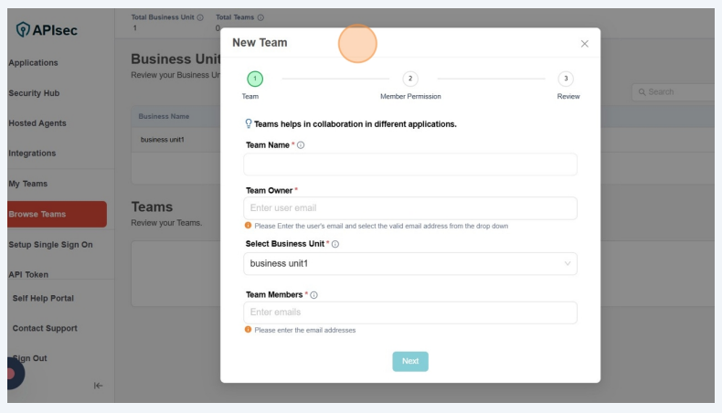
Task: Focus the Team Name input field
Action: (410, 164)
